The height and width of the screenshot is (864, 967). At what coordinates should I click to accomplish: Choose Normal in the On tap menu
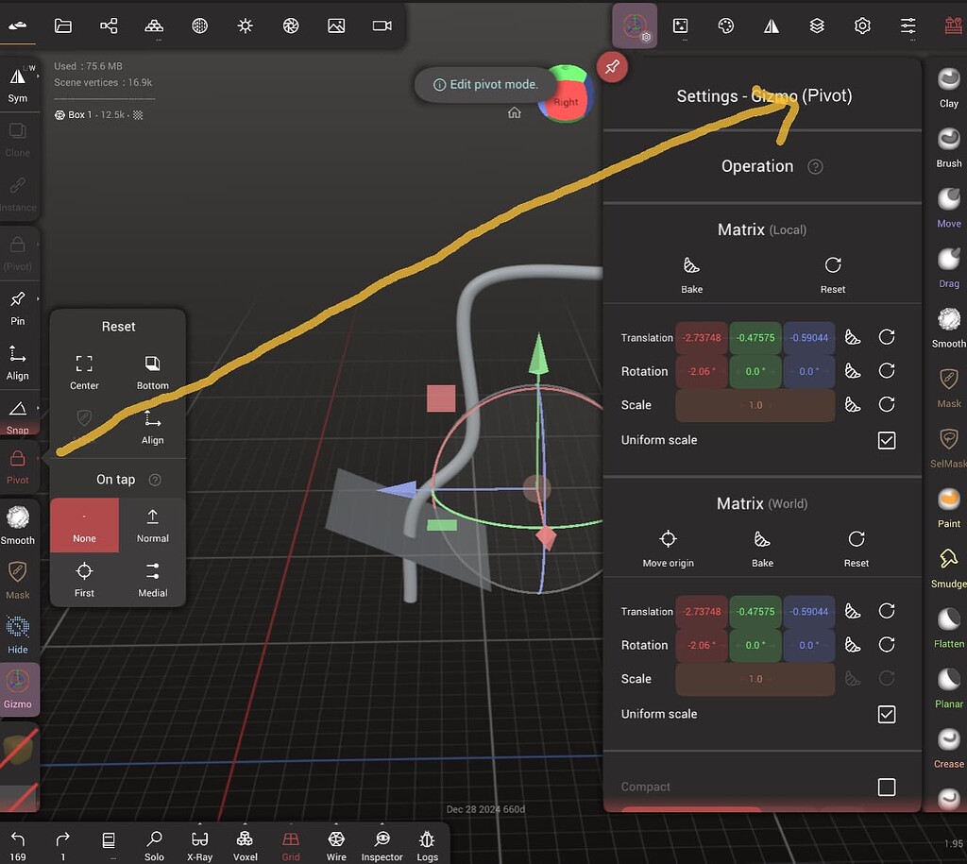[x=152, y=524]
